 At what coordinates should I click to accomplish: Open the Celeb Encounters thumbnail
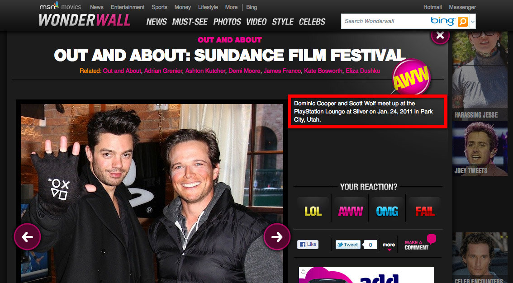480,258
